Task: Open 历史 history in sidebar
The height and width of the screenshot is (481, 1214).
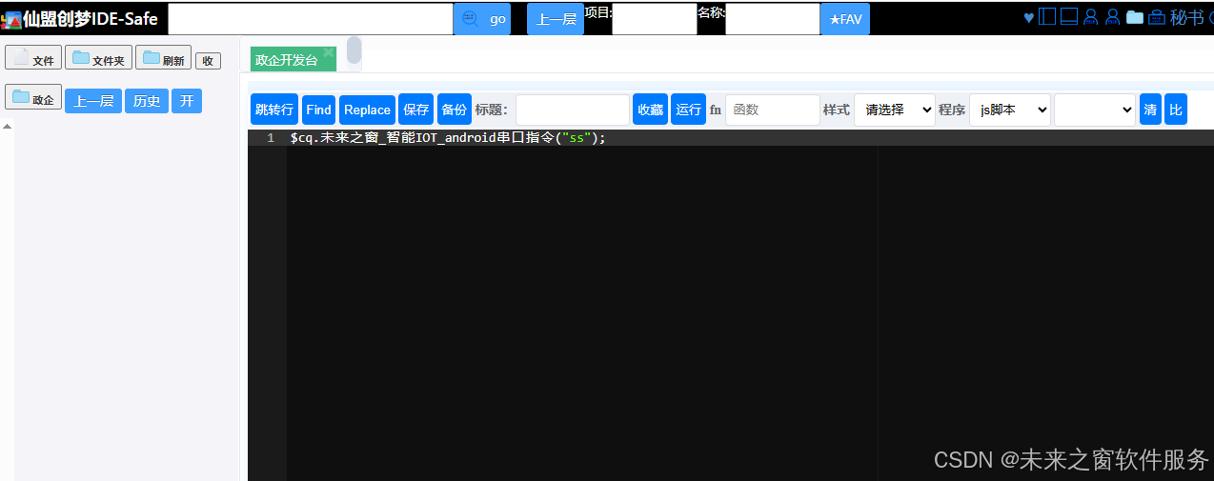Action: (147, 101)
